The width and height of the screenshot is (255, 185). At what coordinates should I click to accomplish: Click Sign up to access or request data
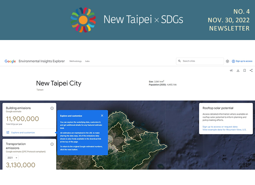pos(220,127)
